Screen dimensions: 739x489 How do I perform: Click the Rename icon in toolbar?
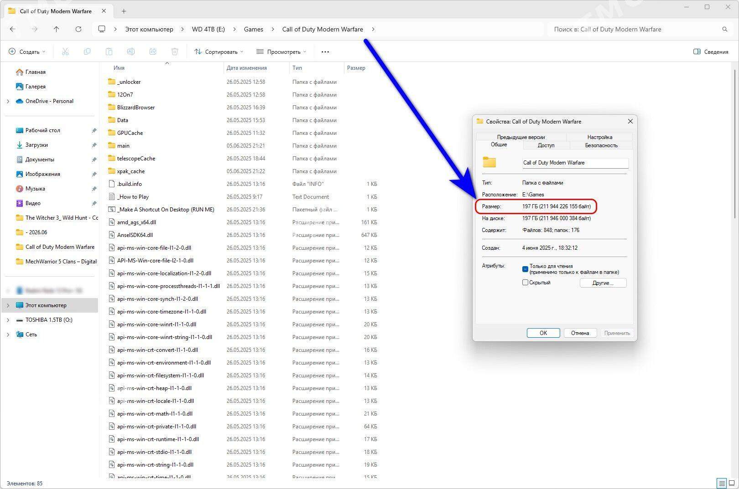pos(131,51)
